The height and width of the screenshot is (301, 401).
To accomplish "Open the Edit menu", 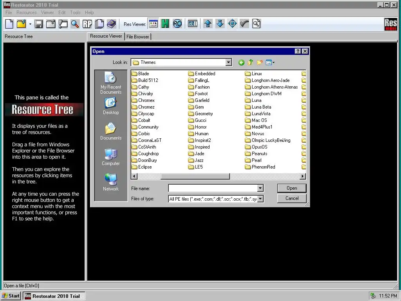I will [62, 12].
